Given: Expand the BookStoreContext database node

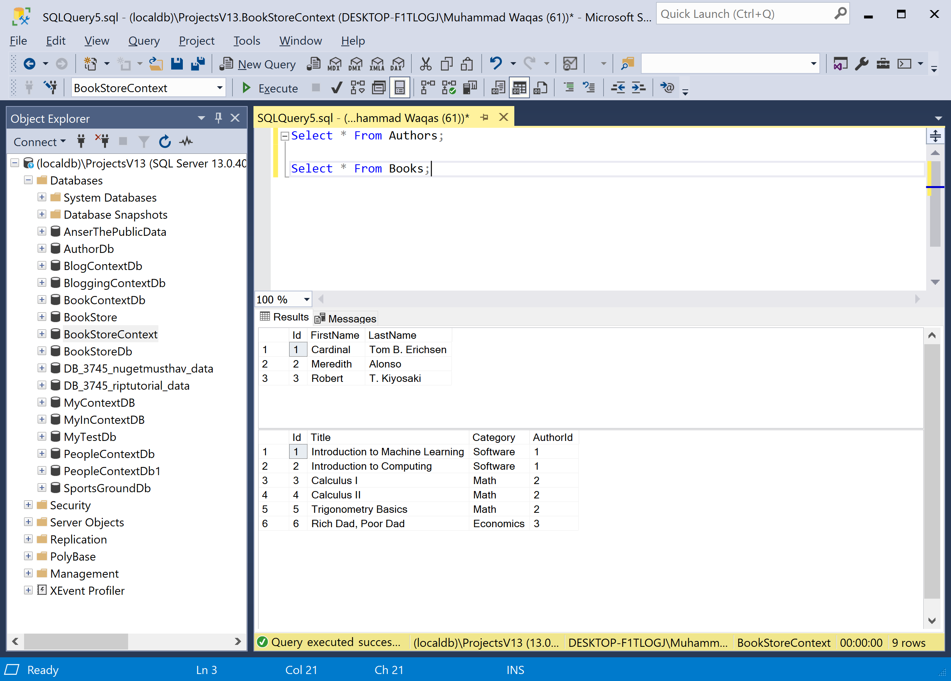Looking at the screenshot, I should tap(42, 334).
